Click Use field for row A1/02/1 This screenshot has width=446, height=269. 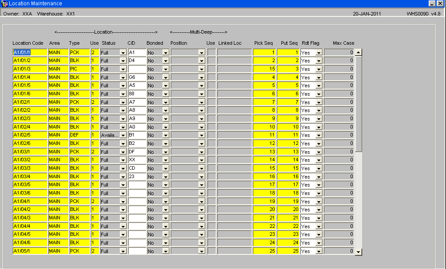[95, 102]
